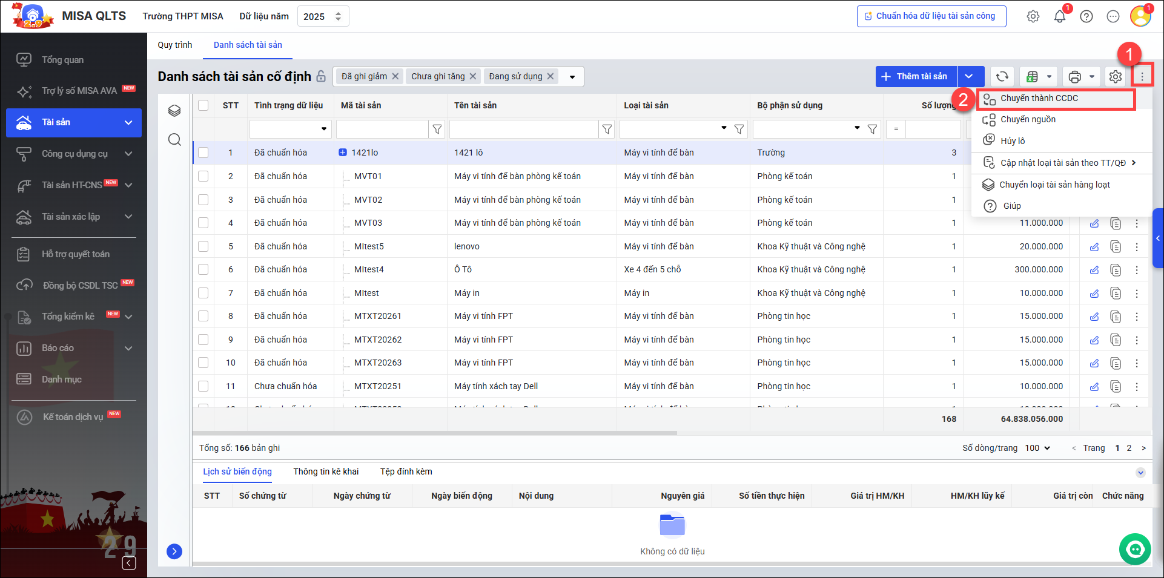Switch to the Quy trình tab
Viewport: 1164px width, 578px height.
(x=175, y=45)
